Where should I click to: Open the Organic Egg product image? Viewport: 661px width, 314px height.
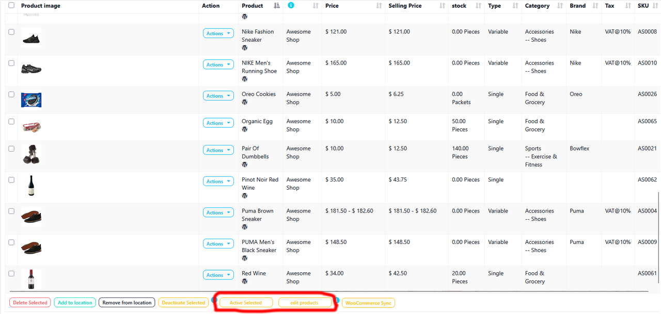click(31, 127)
